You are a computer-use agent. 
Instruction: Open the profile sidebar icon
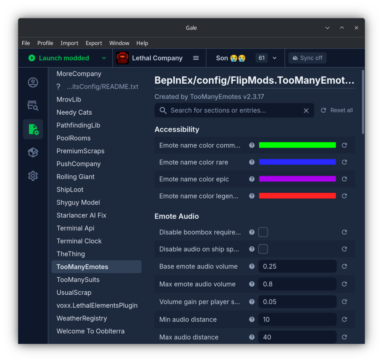click(33, 83)
